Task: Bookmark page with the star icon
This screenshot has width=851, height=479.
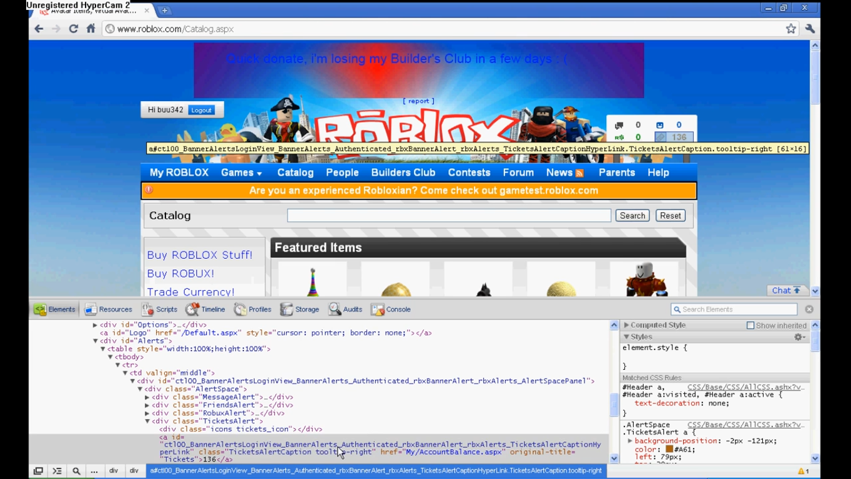Action: (791, 29)
